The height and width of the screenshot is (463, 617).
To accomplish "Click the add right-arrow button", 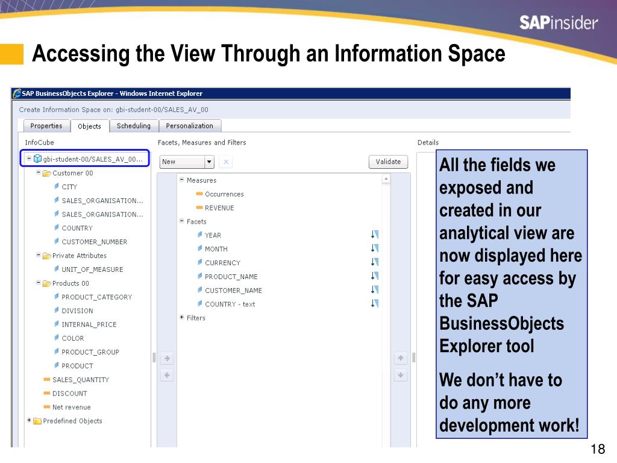I will coord(167,358).
